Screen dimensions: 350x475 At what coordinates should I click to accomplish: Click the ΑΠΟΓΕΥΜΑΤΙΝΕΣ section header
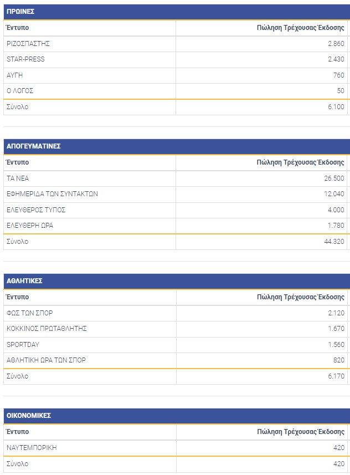(33, 146)
